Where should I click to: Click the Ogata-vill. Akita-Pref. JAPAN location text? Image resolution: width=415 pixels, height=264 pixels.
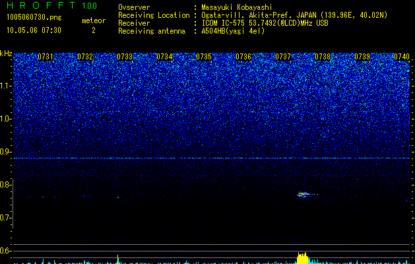click(x=294, y=15)
